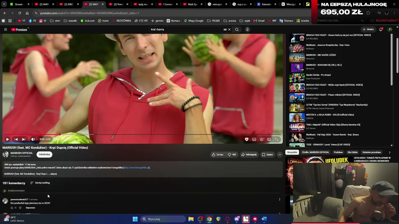Screen dimensions: 399x224
Task: Start voice search with microphone
Action: pyautogui.click(x=248, y=30)
